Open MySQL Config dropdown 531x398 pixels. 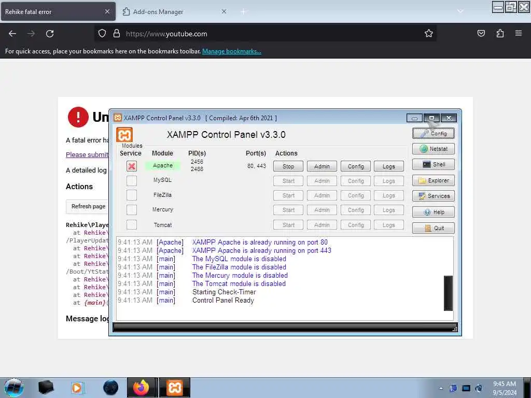click(x=356, y=181)
